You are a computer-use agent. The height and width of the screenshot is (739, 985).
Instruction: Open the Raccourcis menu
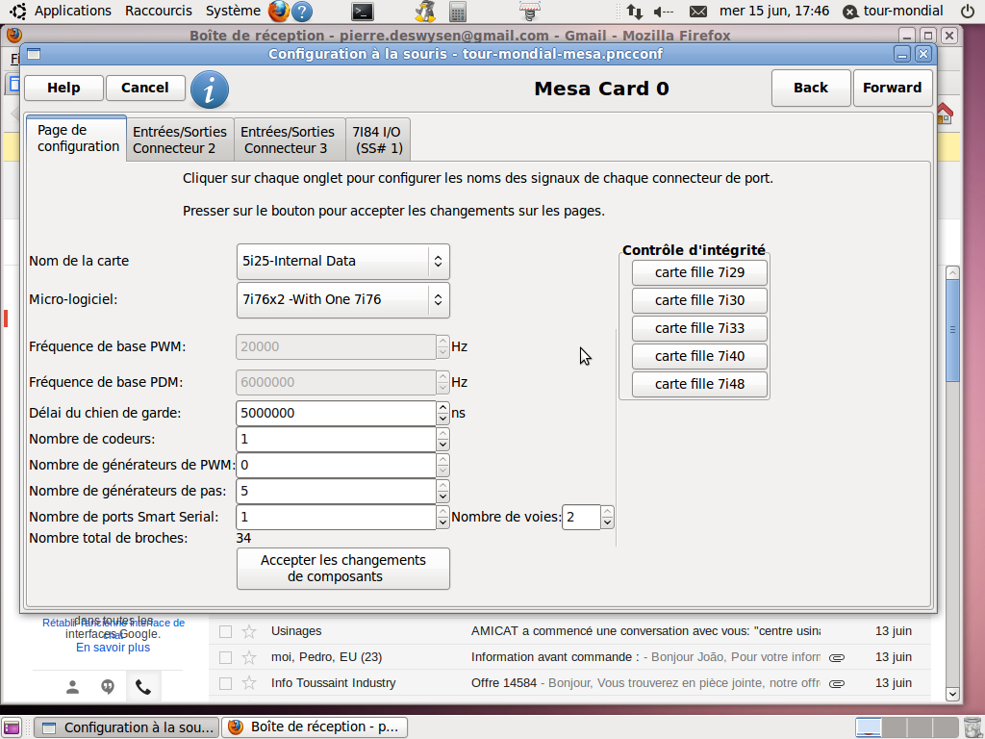pyautogui.click(x=159, y=11)
